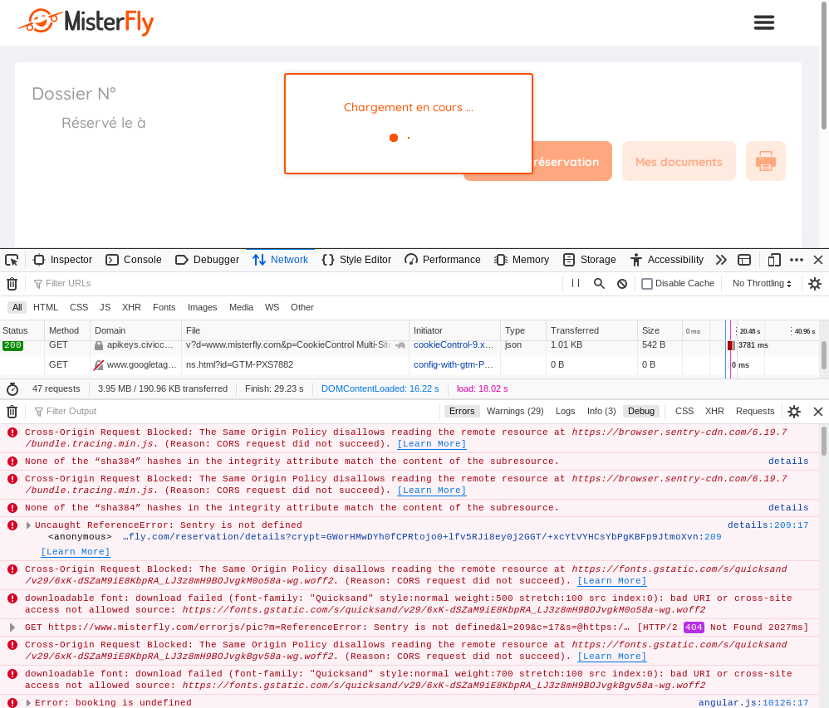Filter network requests by WS

tap(272, 307)
